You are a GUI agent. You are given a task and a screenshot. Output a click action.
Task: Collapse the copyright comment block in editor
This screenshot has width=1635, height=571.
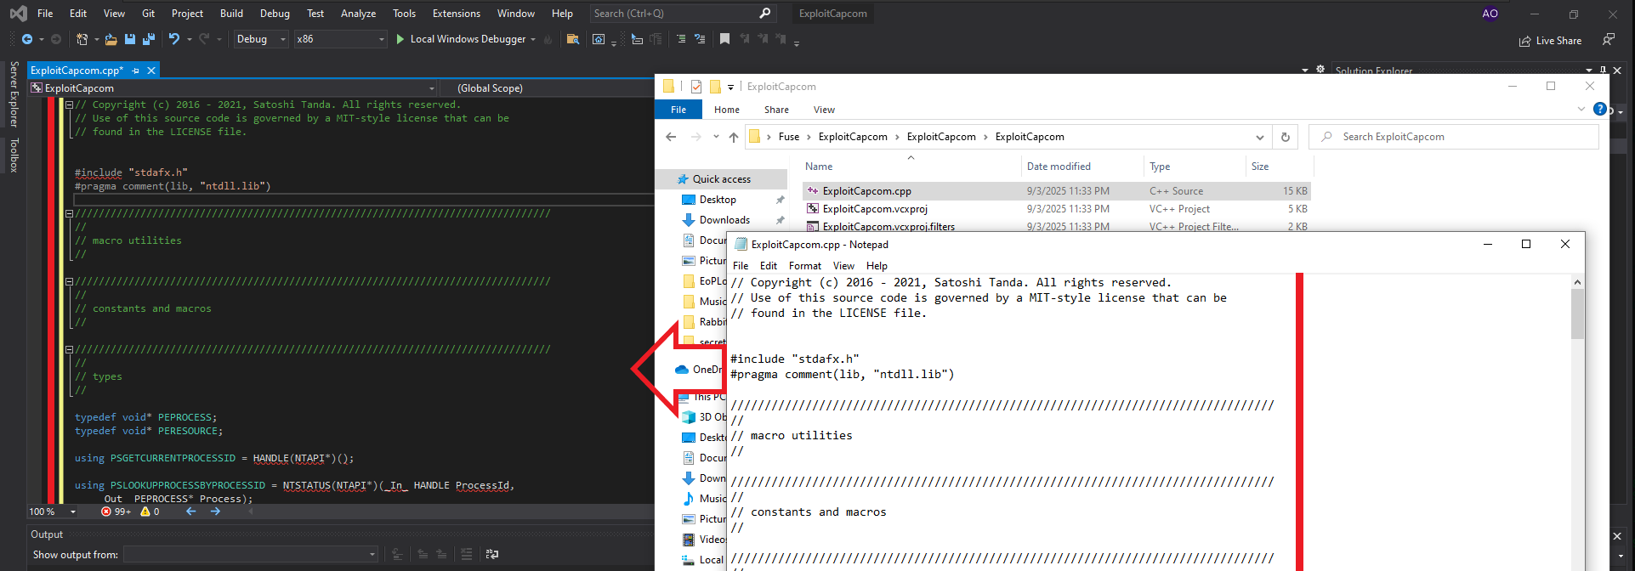tap(69, 105)
